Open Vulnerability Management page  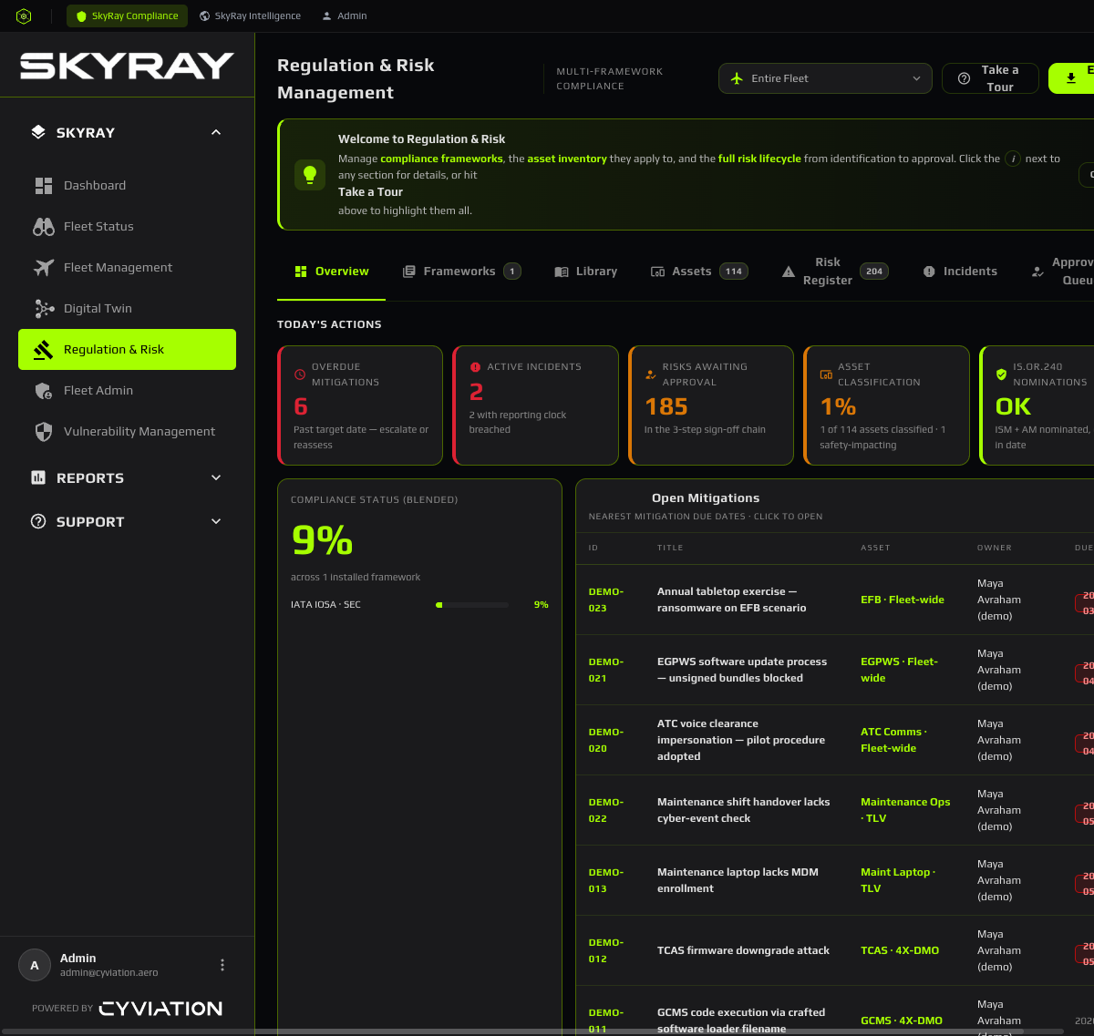[127, 431]
